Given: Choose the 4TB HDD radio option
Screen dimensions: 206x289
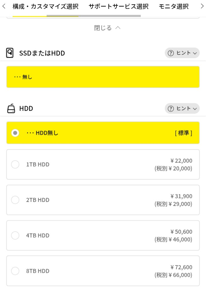Looking at the screenshot, I should pos(15,235).
